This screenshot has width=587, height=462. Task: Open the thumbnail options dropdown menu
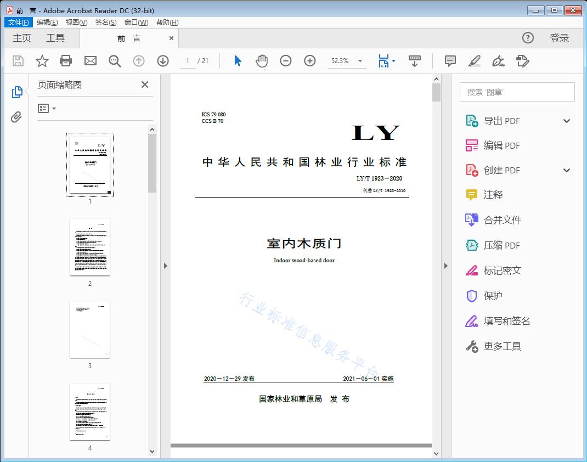47,109
